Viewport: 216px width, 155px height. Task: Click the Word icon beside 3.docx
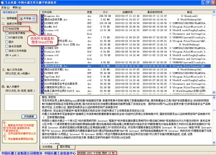click(x=42, y=59)
